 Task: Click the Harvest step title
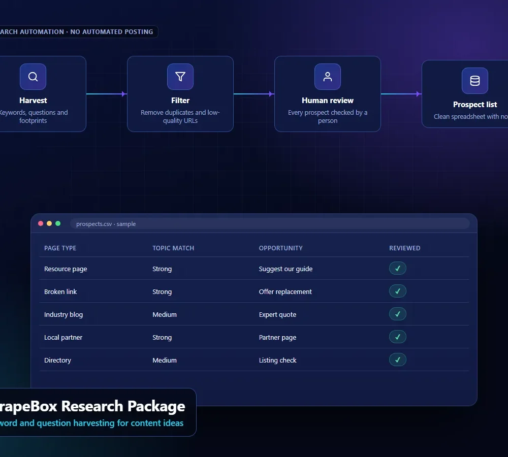tap(33, 101)
